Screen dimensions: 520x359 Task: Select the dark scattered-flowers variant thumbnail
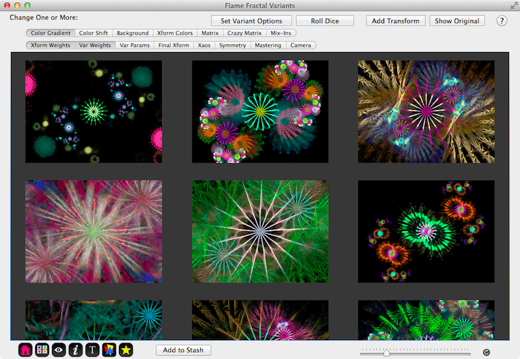click(x=94, y=111)
